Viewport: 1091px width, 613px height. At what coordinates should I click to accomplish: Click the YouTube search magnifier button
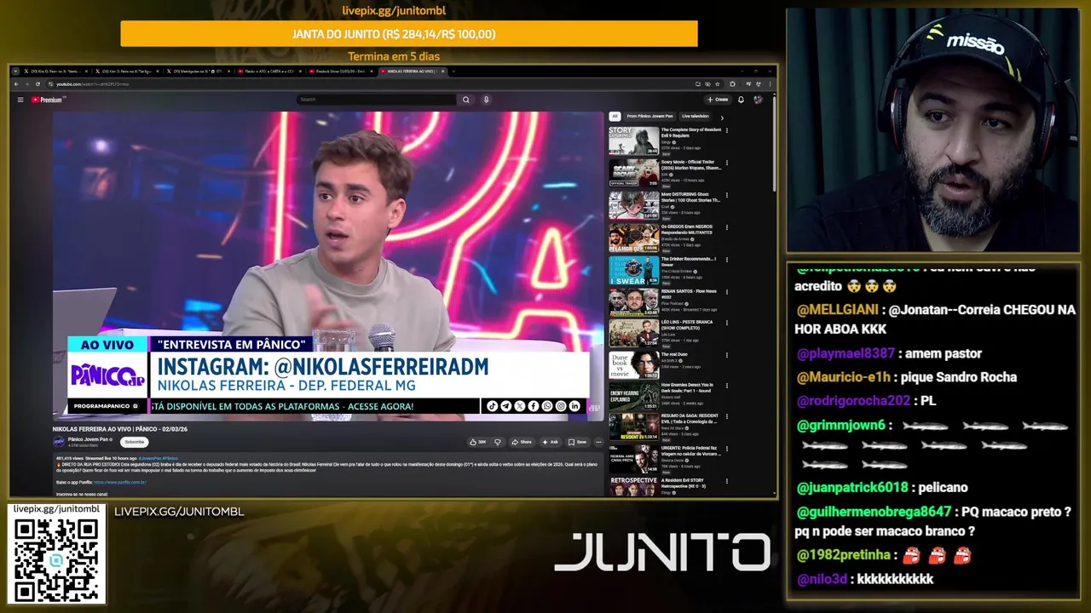coord(465,100)
